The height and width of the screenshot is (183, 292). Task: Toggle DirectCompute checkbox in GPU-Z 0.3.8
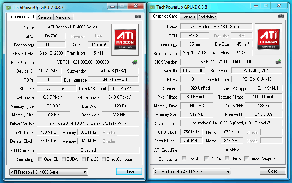click(247, 159)
